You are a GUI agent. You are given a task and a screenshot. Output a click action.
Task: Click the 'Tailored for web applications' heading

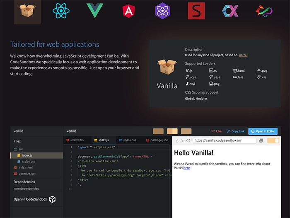point(55,44)
